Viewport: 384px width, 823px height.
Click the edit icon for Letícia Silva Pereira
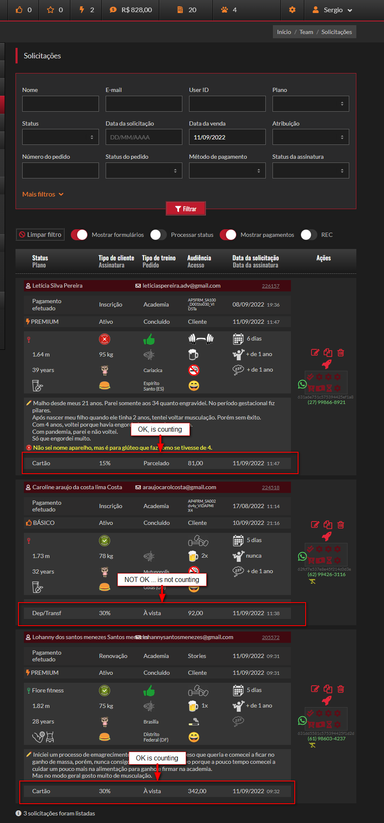[315, 353]
